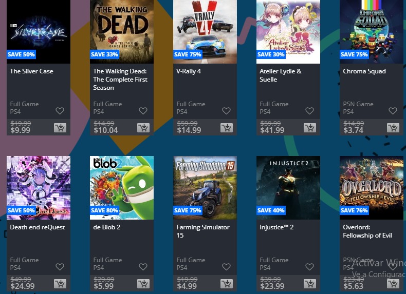The height and width of the screenshot is (294, 406).
Task: Wishlist The Walking Dead with heart icon
Action: coord(143,111)
